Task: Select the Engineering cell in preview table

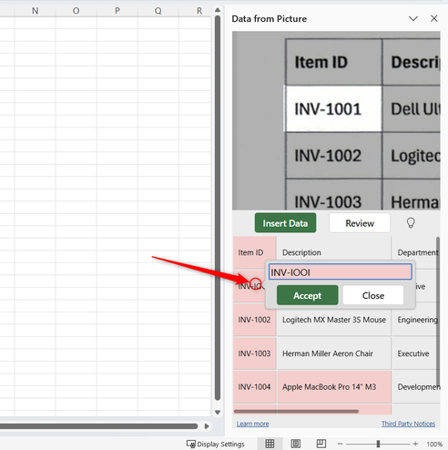Action: click(416, 320)
